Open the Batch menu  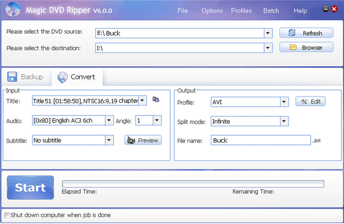point(271,11)
